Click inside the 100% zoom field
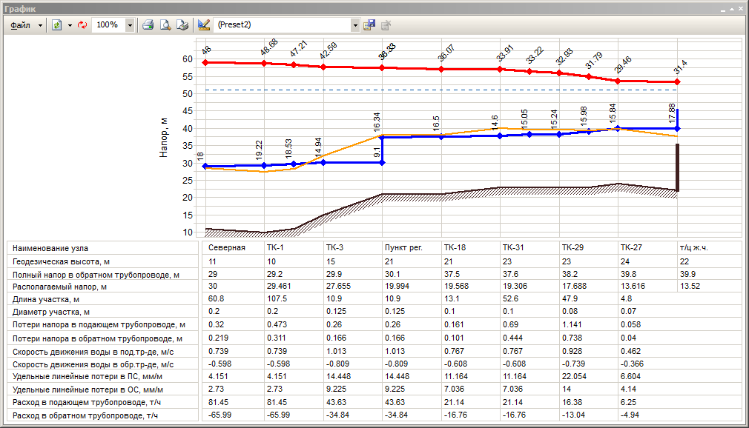 pyautogui.click(x=108, y=24)
